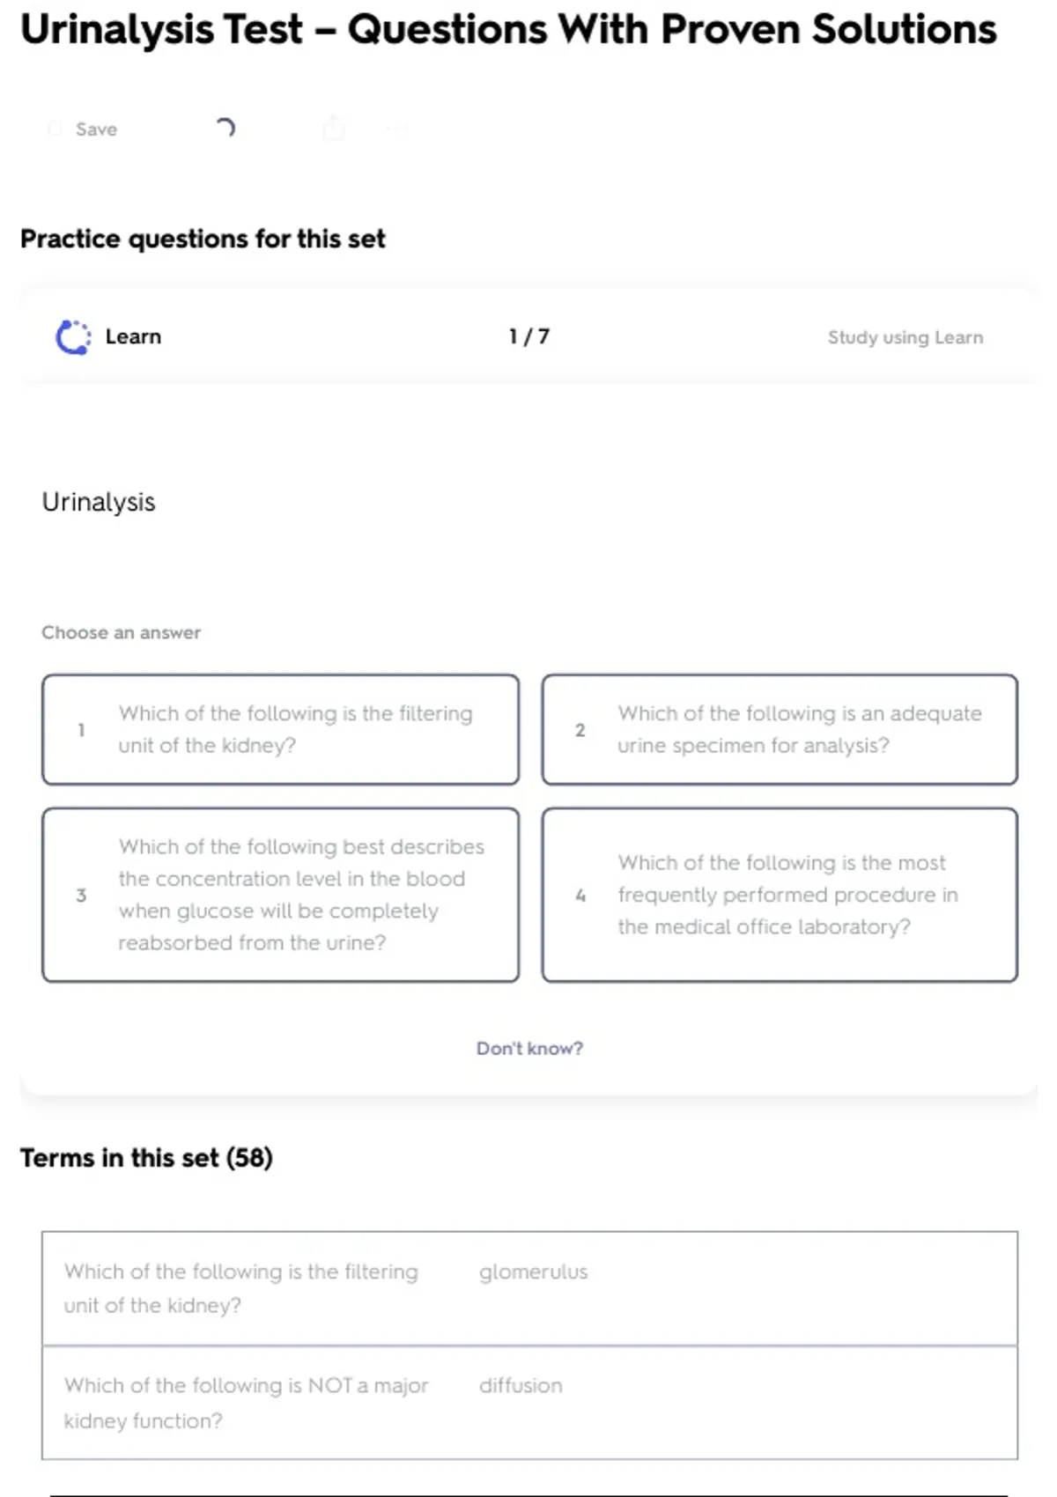The width and height of the screenshot is (1057, 1497).
Task: Click the 1 / 7 progress counter
Action: [528, 336]
